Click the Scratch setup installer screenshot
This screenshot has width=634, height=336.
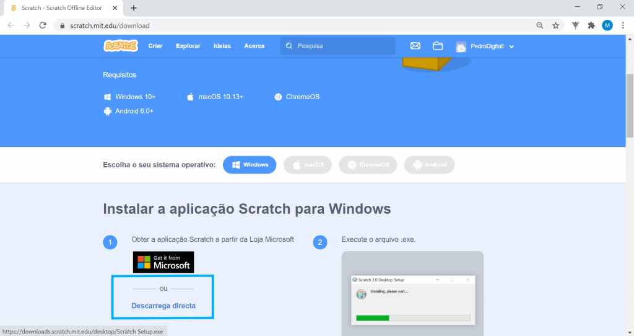point(412,293)
